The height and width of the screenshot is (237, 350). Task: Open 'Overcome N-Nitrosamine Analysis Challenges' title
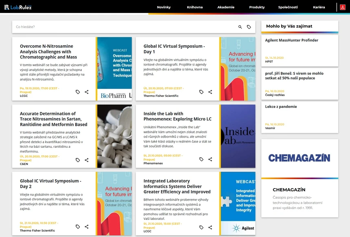pos(49,52)
